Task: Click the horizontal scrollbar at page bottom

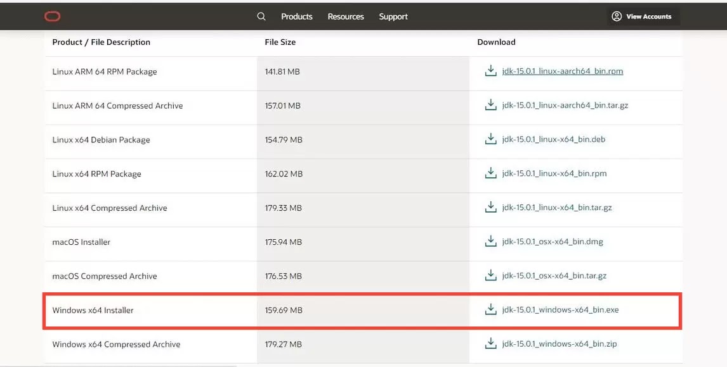Action: point(118,365)
